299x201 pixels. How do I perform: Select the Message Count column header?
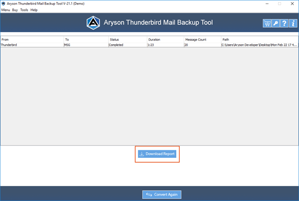point(203,39)
